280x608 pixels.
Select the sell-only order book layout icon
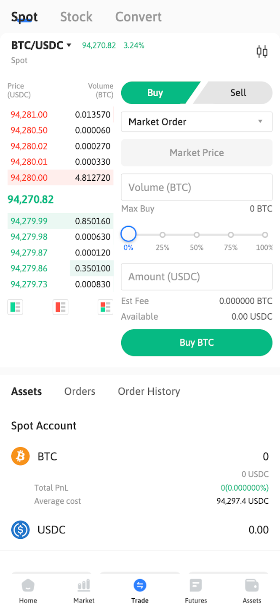tap(60, 307)
